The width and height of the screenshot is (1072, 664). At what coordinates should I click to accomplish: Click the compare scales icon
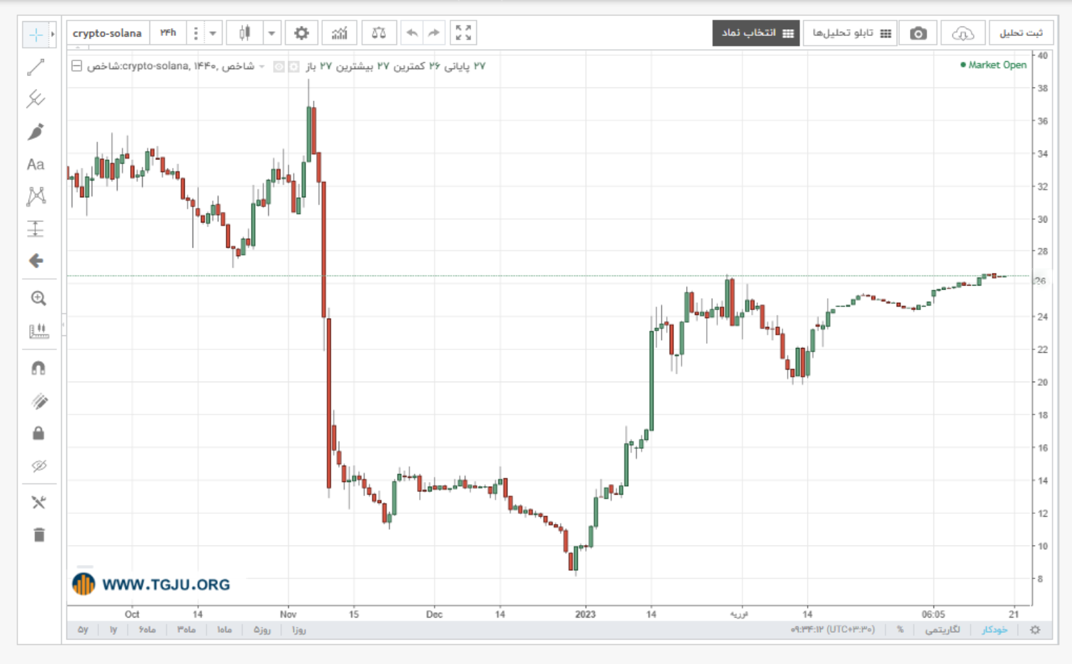pos(379,33)
